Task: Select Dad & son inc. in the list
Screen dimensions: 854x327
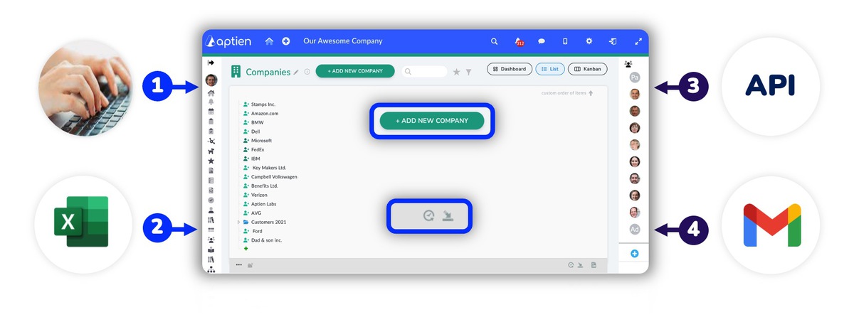Action: point(266,240)
